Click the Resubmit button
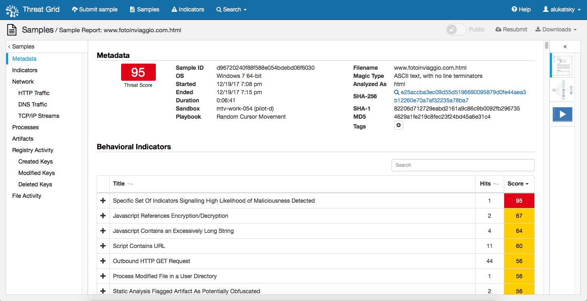Viewport: 587px width, 301px height. [511, 29]
